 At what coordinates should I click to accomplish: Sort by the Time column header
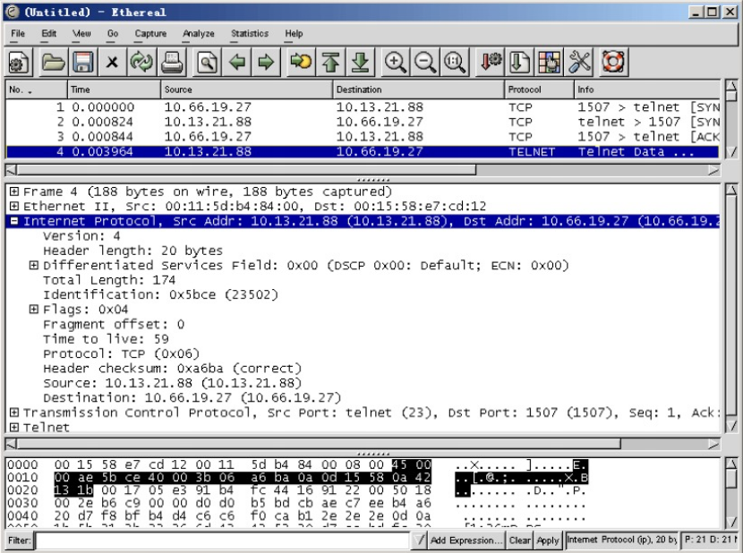(114, 89)
